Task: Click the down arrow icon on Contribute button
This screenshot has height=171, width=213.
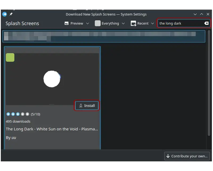Action: tap(168, 156)
